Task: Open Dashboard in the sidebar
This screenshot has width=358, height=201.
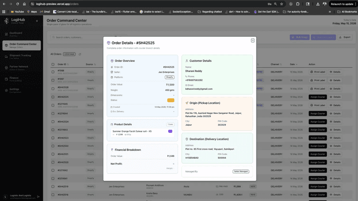Action: click(22, 34)
